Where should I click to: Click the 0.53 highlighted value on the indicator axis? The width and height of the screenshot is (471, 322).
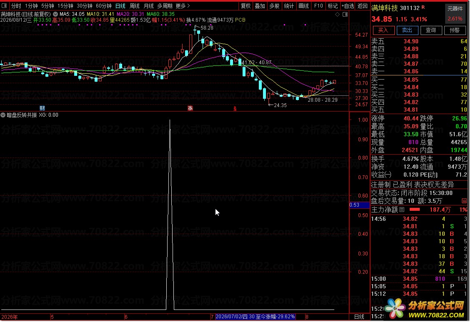359,205
